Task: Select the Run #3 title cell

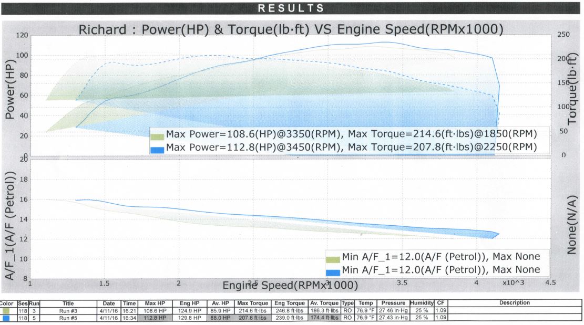Action: click(68, 311)
